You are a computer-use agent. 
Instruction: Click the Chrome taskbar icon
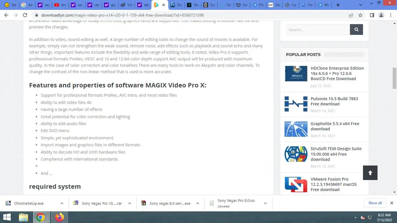coord(40,217)
